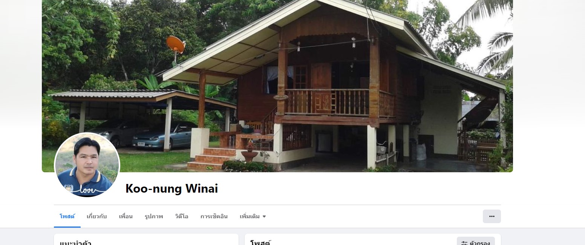The width and height of the screenshot is (585, 245).
Task: Click the ตัวกรอง posts filter button
Action: (476, 241)
